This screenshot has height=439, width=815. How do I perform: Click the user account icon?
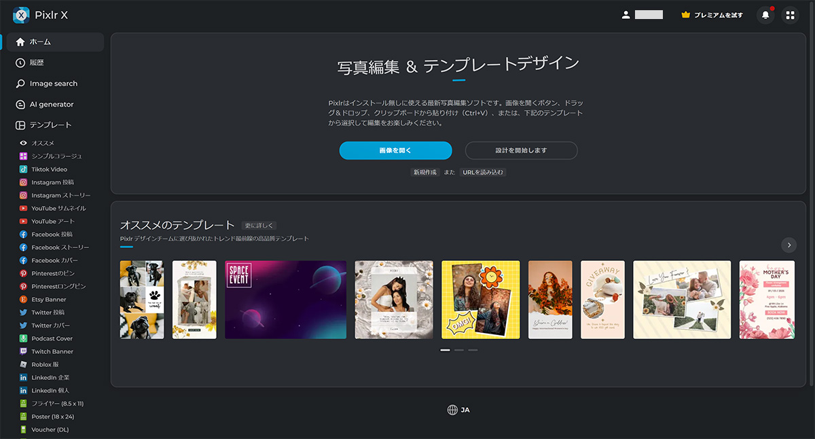click(626, 15)
